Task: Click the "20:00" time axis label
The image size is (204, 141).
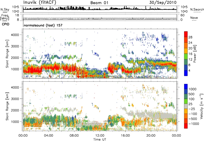Action: click(151, 136)
